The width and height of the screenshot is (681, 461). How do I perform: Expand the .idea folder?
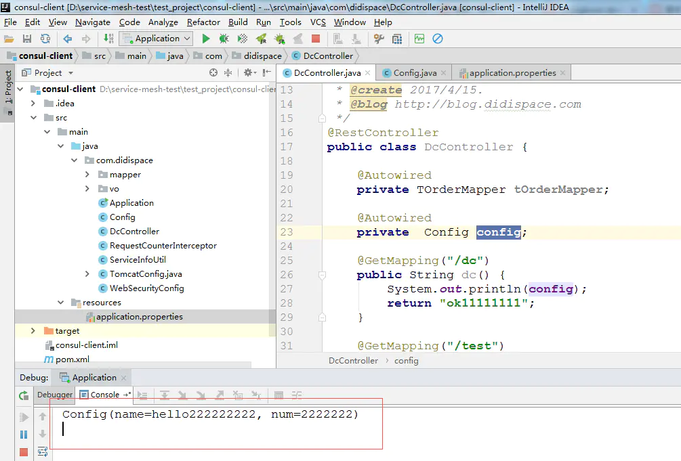(33, 104)
